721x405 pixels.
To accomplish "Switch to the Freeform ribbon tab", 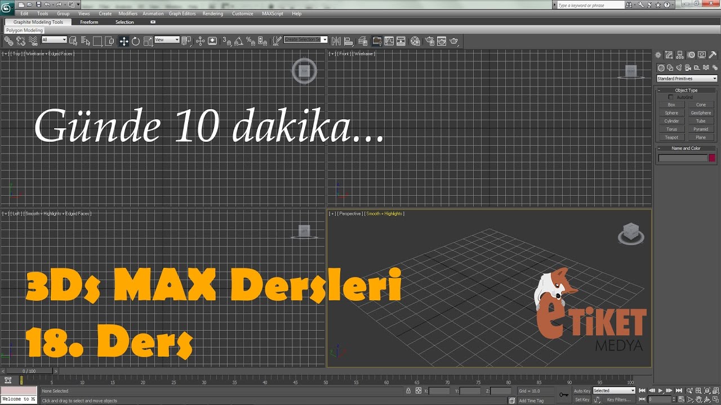I will click(89, 22).
